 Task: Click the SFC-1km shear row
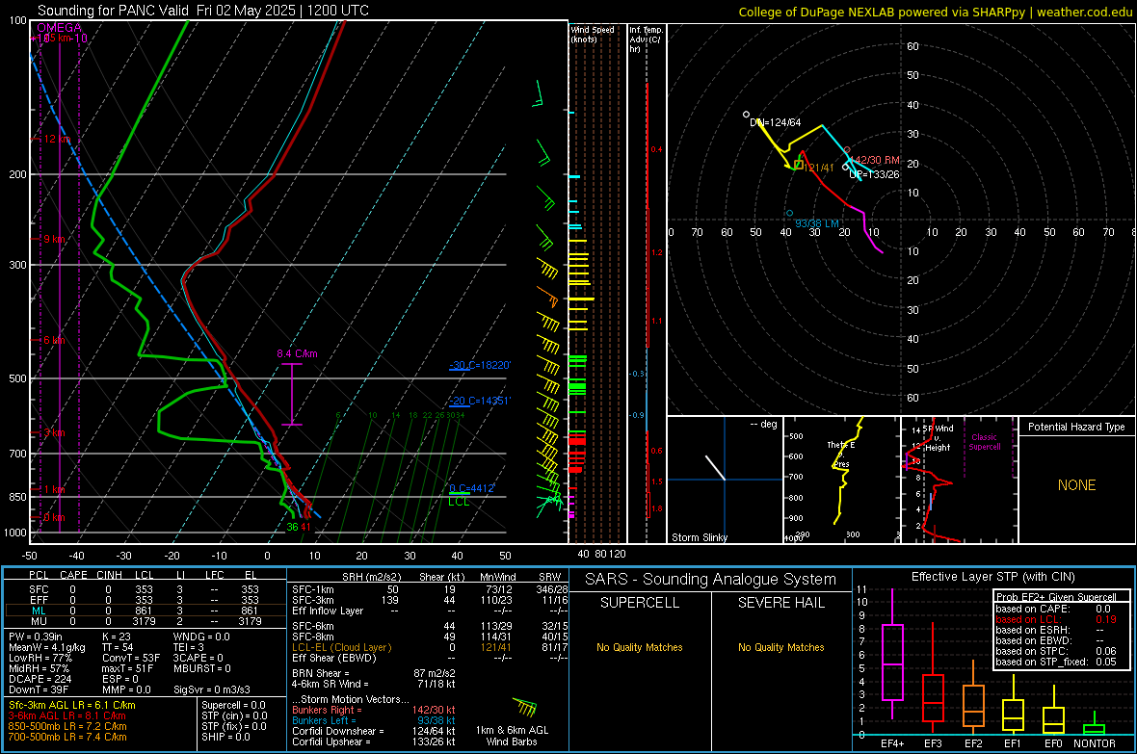point(430,589)
